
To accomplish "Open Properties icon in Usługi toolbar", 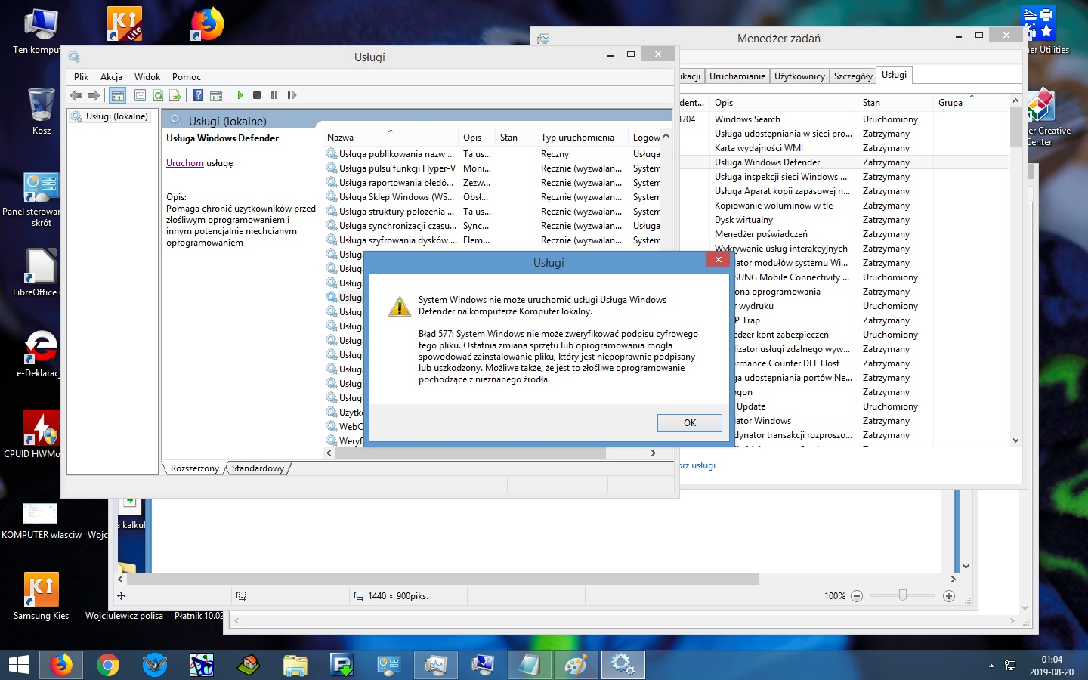I will 140,95.
